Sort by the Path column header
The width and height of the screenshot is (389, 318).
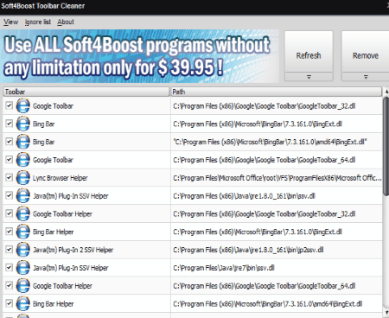(x=277, y=92)
